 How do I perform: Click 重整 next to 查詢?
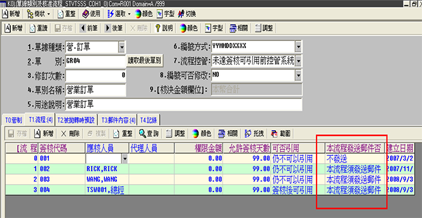[123, 134]
